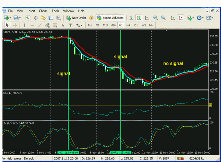Expand the New Chart dropdown arrow

10,18
